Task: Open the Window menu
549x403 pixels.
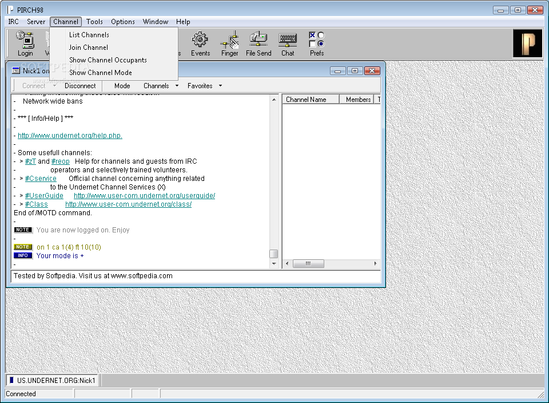Action: 156,22
